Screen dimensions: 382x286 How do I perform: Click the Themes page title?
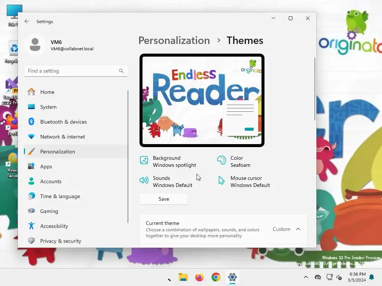tap(245, 40)
